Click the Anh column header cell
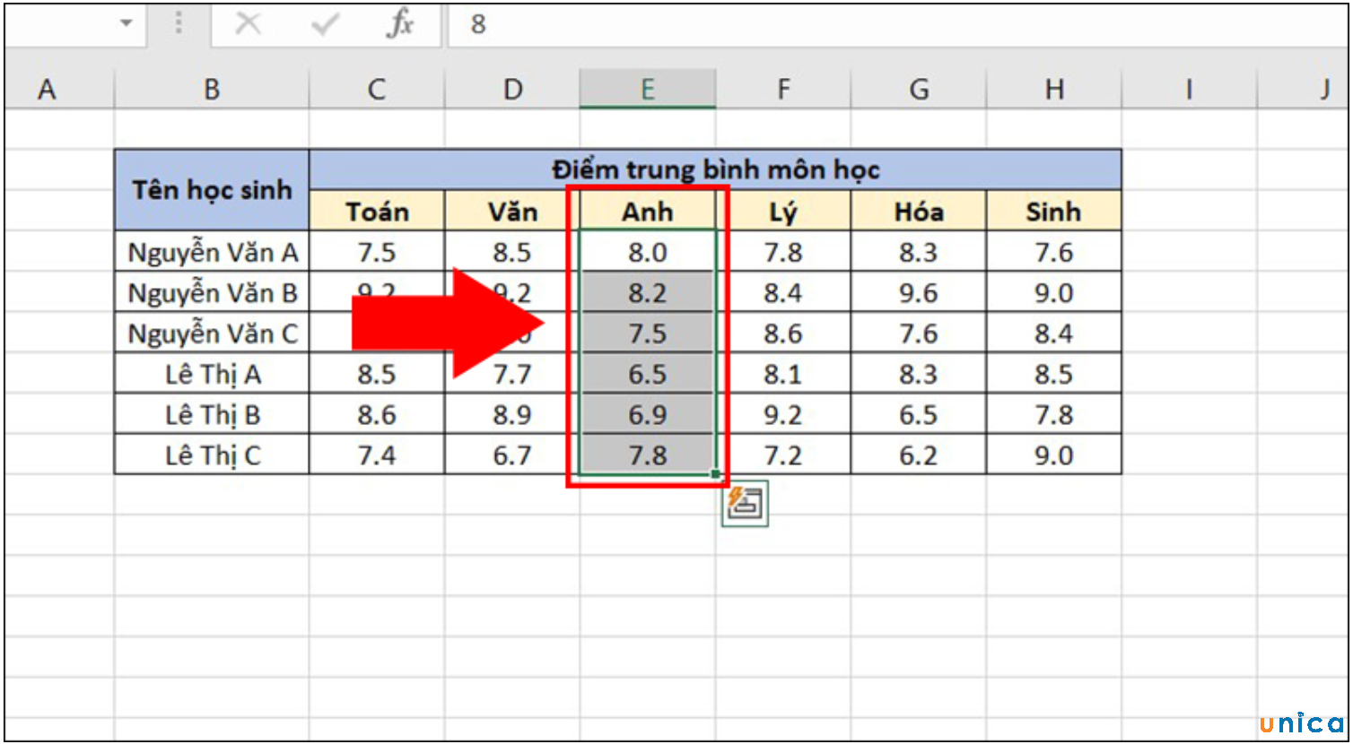Screen dimensions: 1353x744 click(648, 212)
